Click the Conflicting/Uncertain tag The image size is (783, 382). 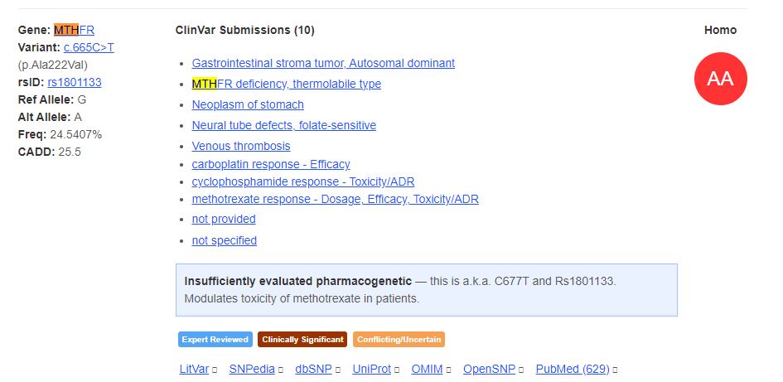pos(399,340)
